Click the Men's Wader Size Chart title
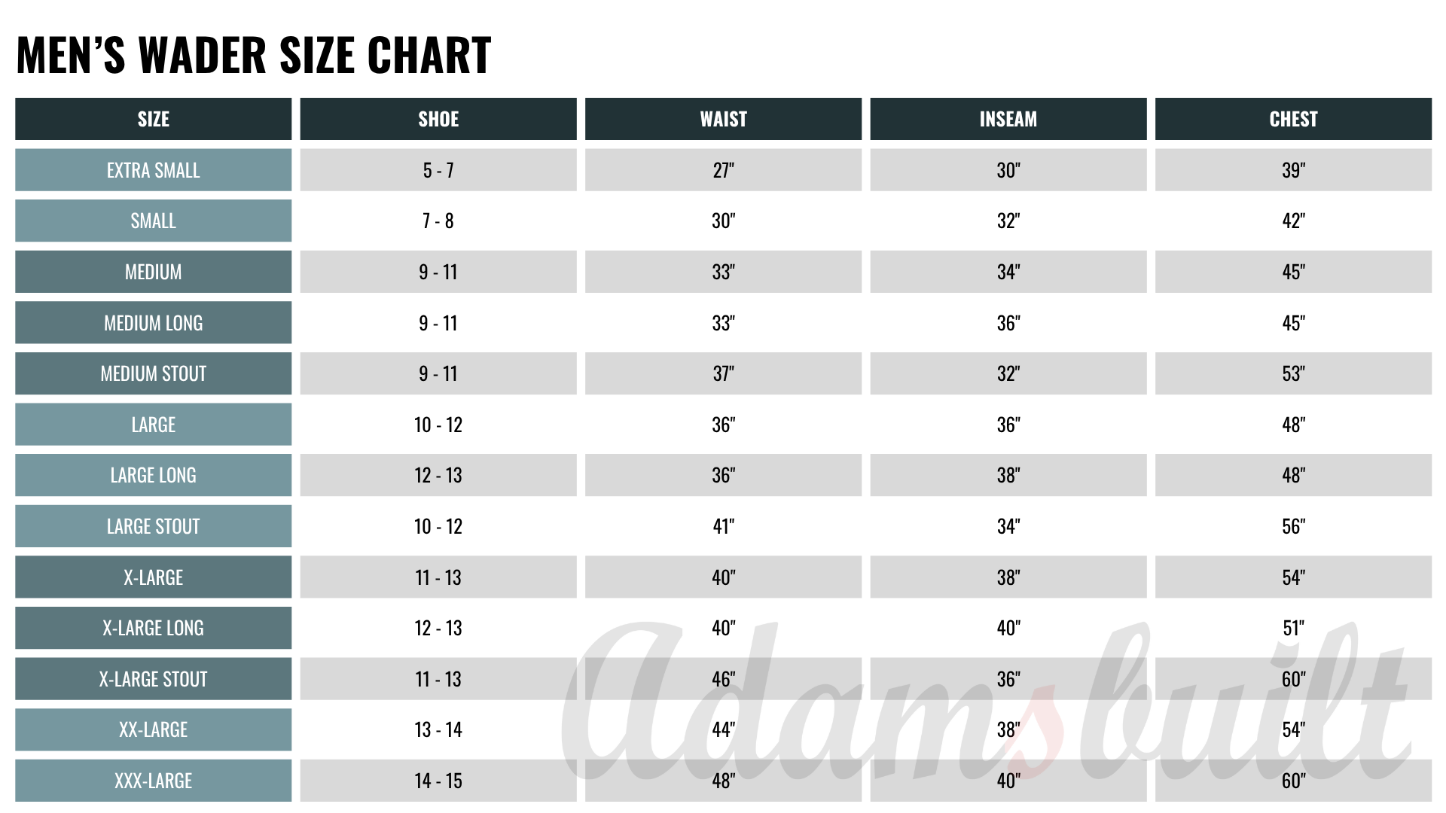This screenshot has width=1446, height=813. [x=254, y=55]
